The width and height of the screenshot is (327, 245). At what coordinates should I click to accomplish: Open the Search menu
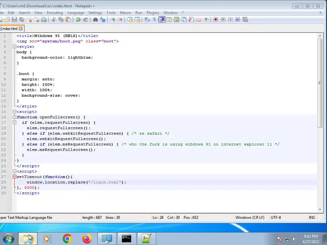pos(24,13)
